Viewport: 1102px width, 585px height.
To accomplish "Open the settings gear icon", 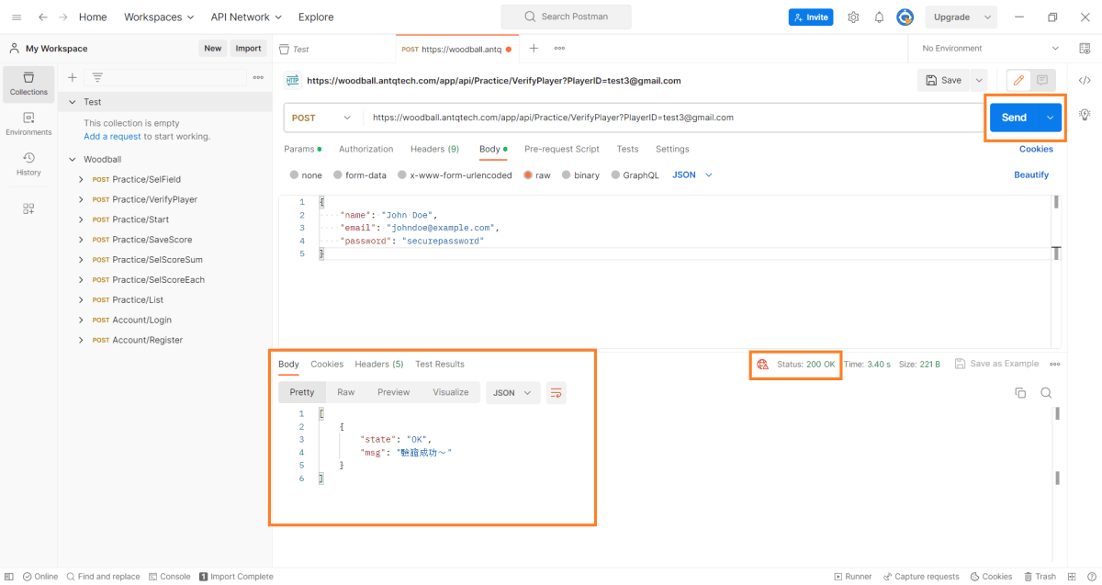I will tap(853, 17).
